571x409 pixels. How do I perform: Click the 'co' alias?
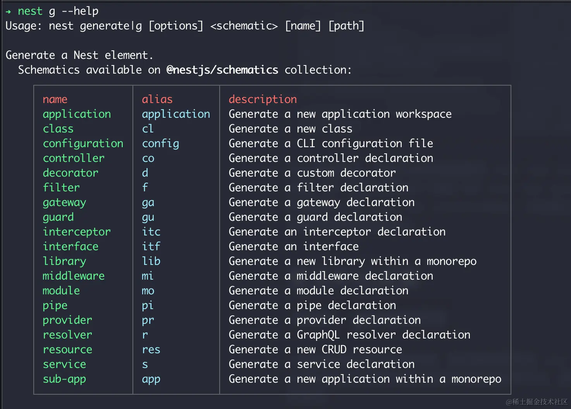(x=148, y=159)
